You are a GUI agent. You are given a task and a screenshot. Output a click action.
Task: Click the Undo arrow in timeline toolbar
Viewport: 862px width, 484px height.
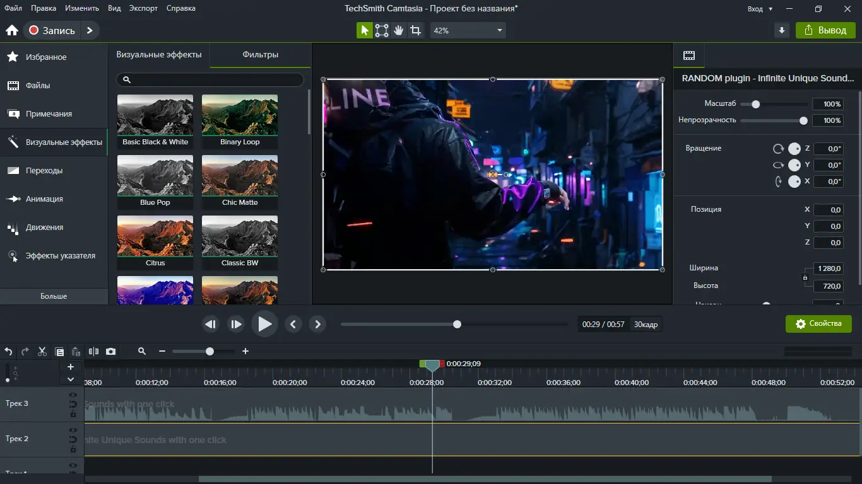[x=8, y=352]
